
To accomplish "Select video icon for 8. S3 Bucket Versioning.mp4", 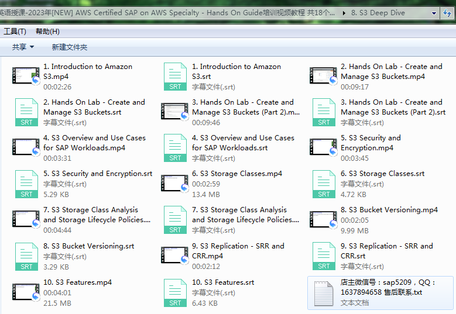I will pos(323,219).
